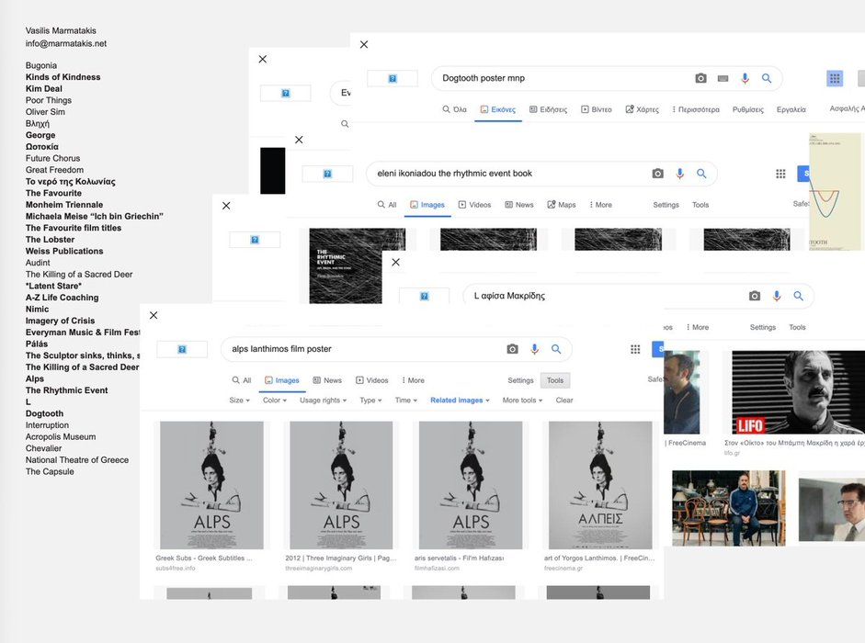The width and height of the screenshot is (865, 643).
Task: Open the ΑΛΠΕΙΣ Greek poster thumbnail
Action: click(598, 485)
